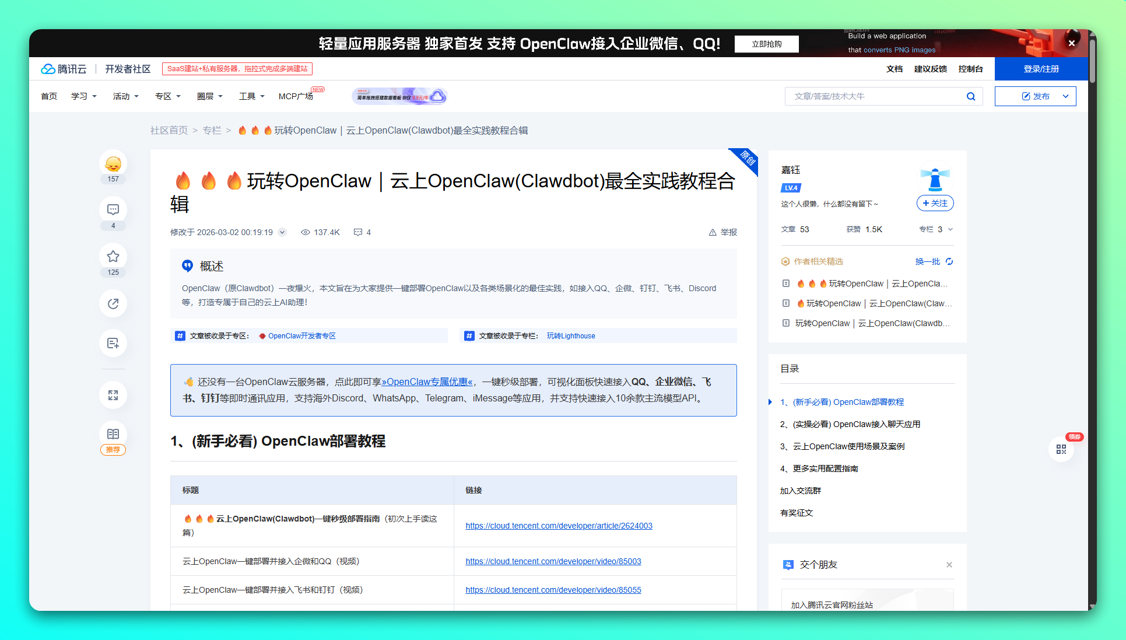Screen dimensions: 1126x640
Task: Trigger search with the magnifier icon
Action: [971, 96]
